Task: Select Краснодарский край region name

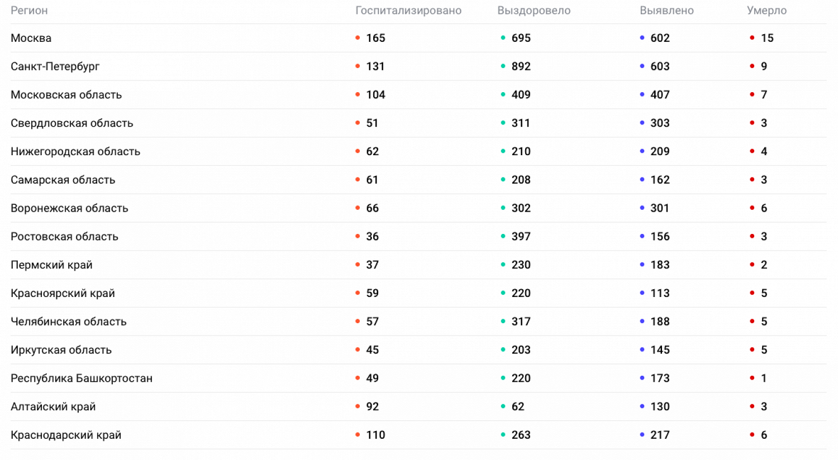Action: click(x=66, y=435)
